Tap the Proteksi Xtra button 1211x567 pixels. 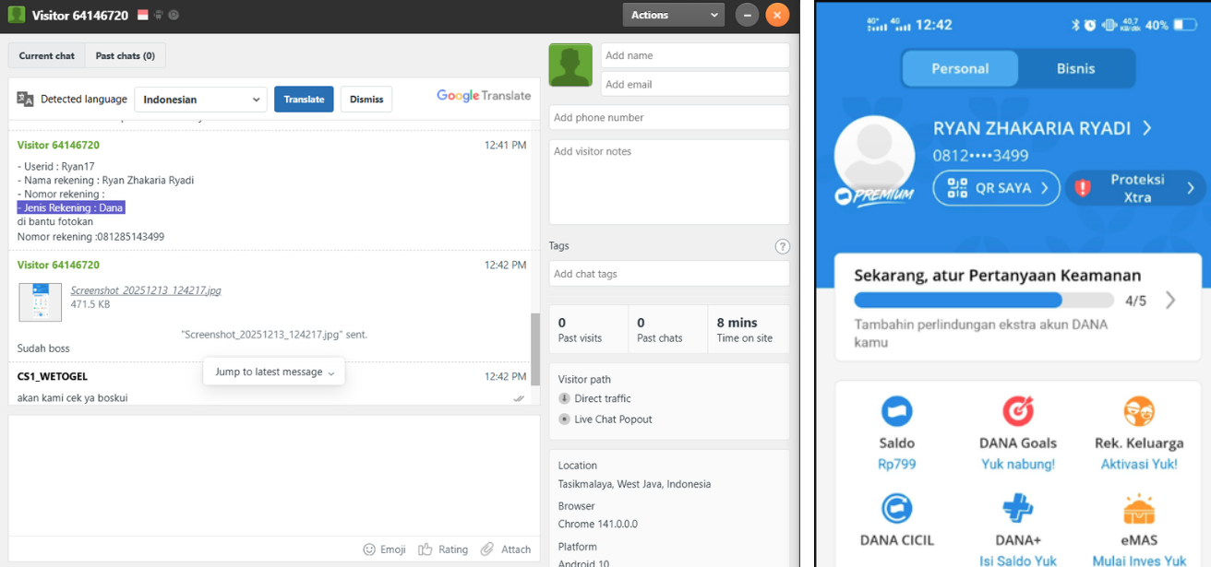click(1137, 188)
